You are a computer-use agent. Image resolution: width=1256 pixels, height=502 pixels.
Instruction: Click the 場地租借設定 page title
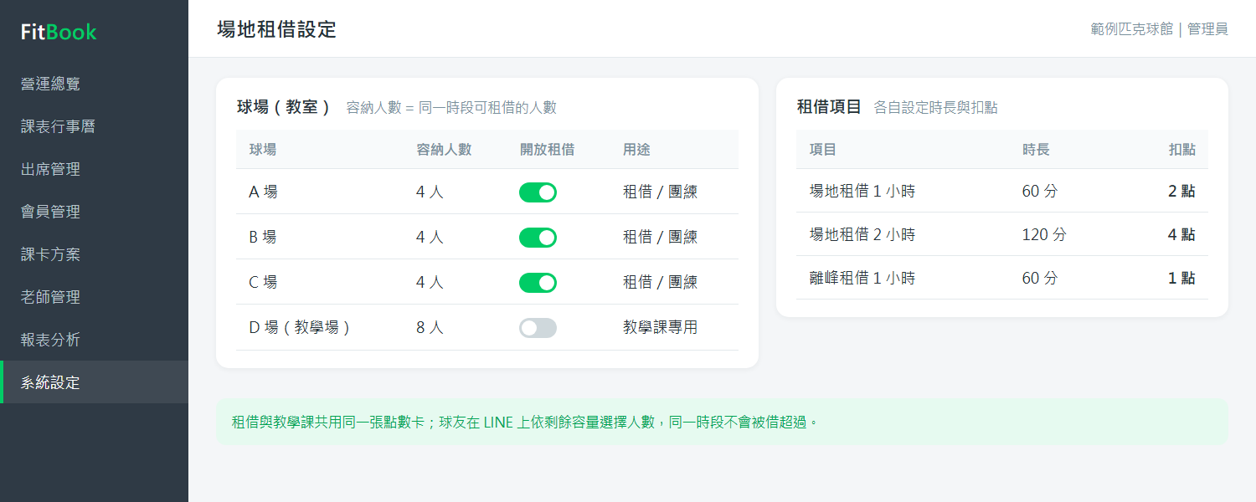276,29
